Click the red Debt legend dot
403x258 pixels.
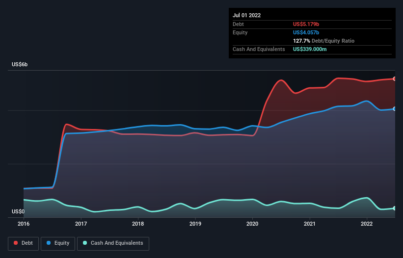click(x=16, y=243)
